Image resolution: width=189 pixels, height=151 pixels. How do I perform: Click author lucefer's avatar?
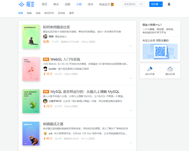point(45,69)
